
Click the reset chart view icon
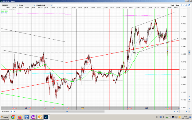tap(189, 111)
